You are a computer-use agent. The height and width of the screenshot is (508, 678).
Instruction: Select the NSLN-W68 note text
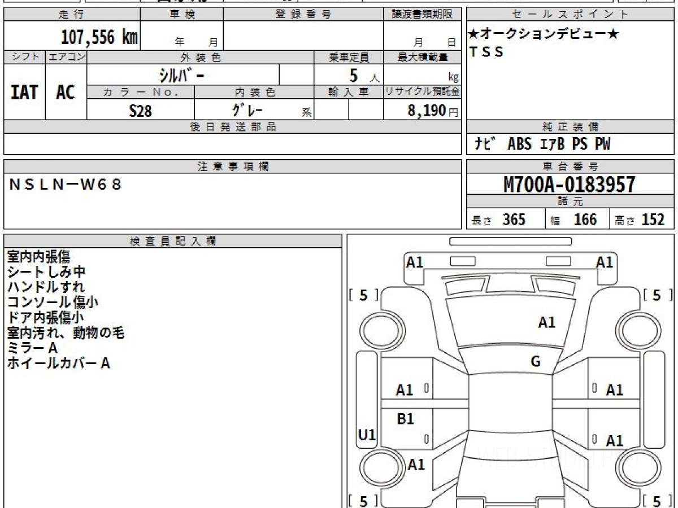66,184
